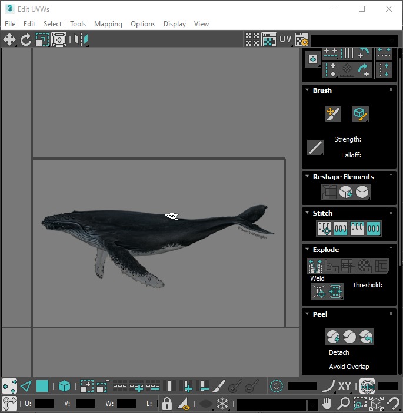Open the Select menu
The height and width of the screenshot is (413, 403).
(x=52, y=24)
